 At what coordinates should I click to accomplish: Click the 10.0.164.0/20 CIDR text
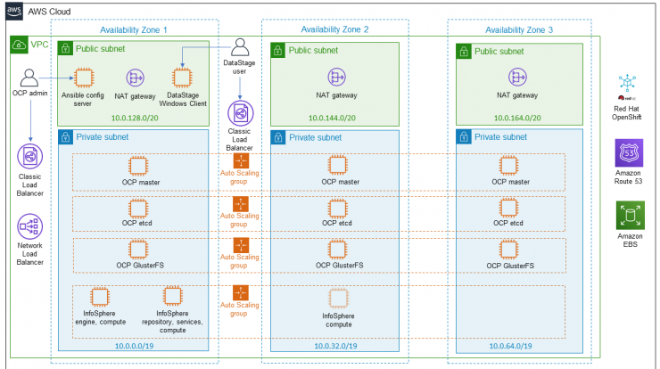[x=517, y=118]
